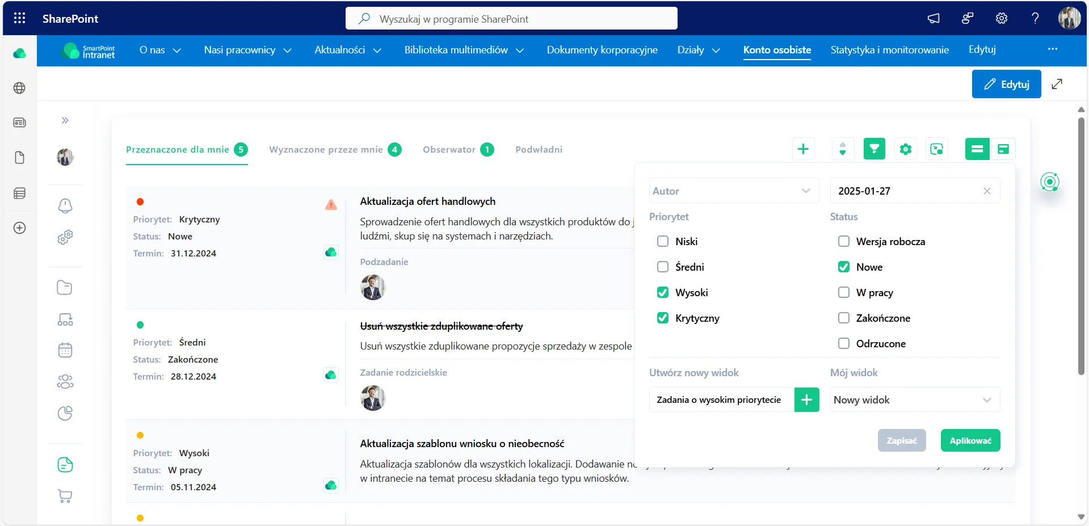1089x526 pixels.
Task: Open the Autor dropdown filter
Action: [x=734, y=191]
